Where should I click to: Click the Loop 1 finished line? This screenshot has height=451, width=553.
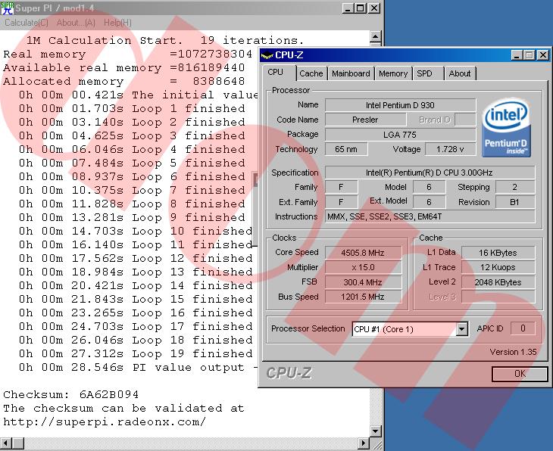tap(132, 108)
